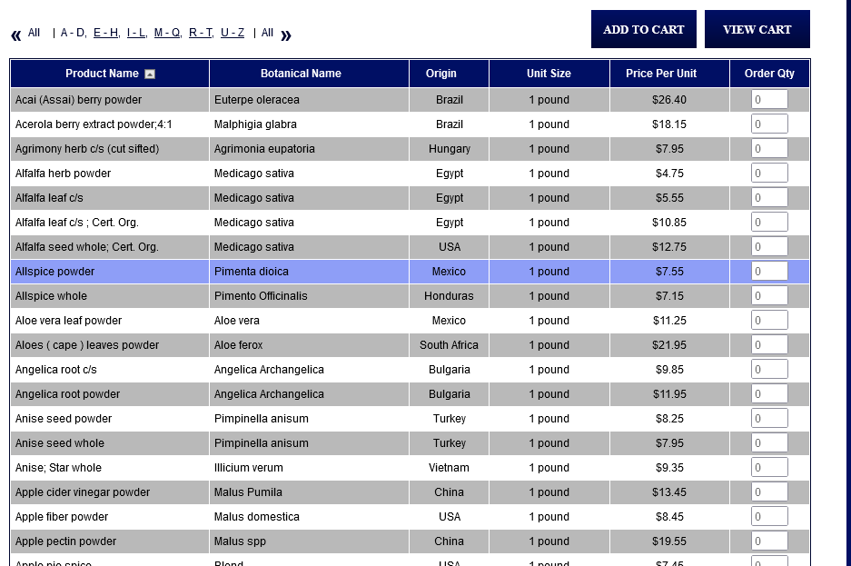Sort by Product Name column header
This screenshot has width=851, height=566.
[x=102, y=74]
